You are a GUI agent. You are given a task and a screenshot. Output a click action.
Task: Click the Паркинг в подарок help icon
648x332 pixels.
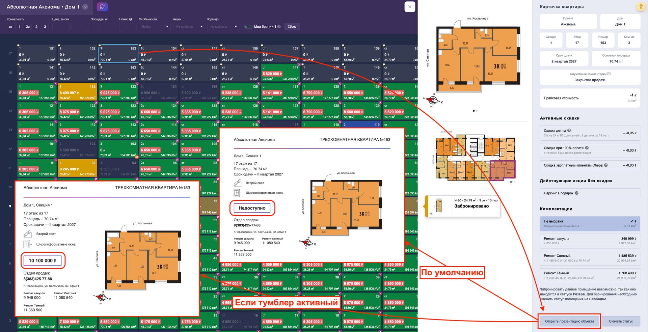click(x=576, y=193)
